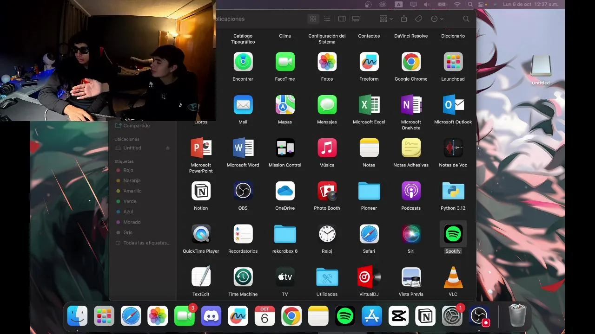Switch Finder to gallery view
Screen dimensions: 595x334
(x=356, y=19)
